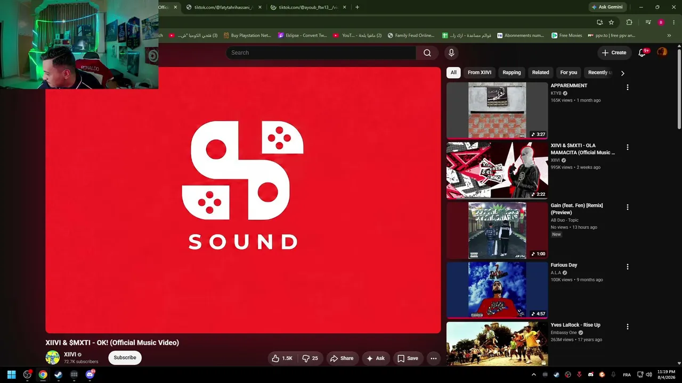
Task: Open the Abonnements num bookmark
Action: pos(521,36)
